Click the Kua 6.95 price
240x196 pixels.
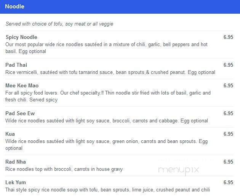tap(228, 134)
